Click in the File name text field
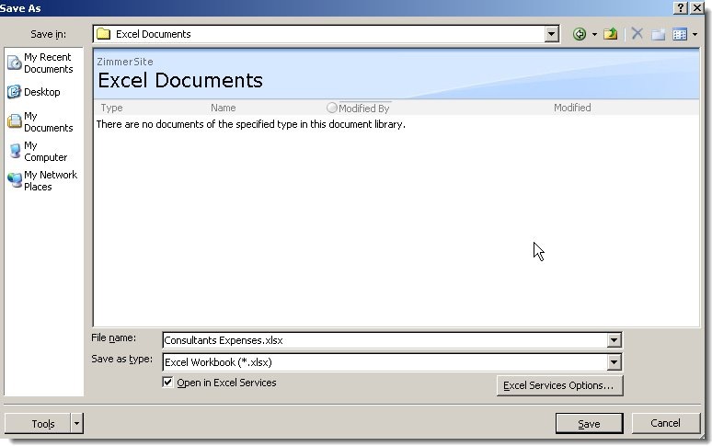 (385, 340)
